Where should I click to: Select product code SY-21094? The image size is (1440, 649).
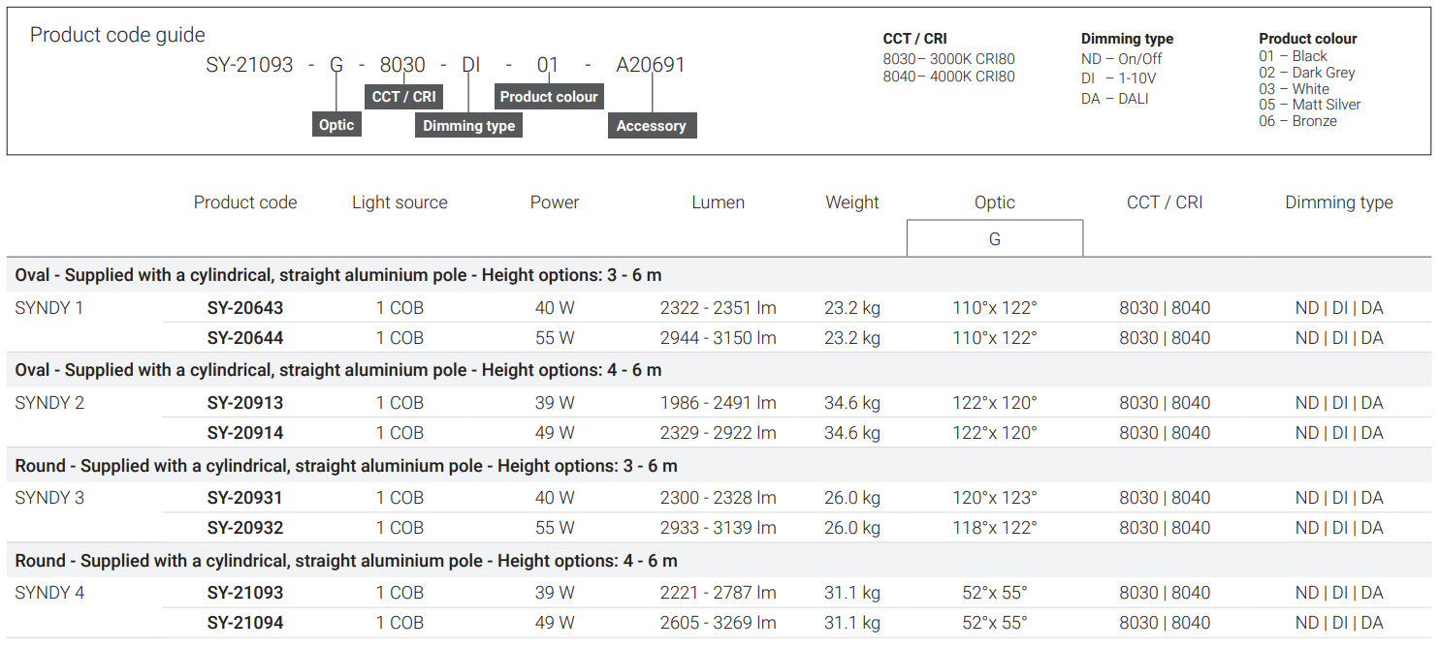[245, 623]
